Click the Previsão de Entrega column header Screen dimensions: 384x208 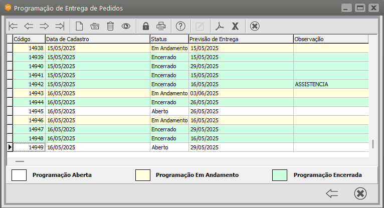click(x=241, y=39)
